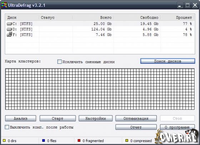Select the 'D: [NTFS]' row label
Viewport: 200px width, 145px height.
click(22, 29)
